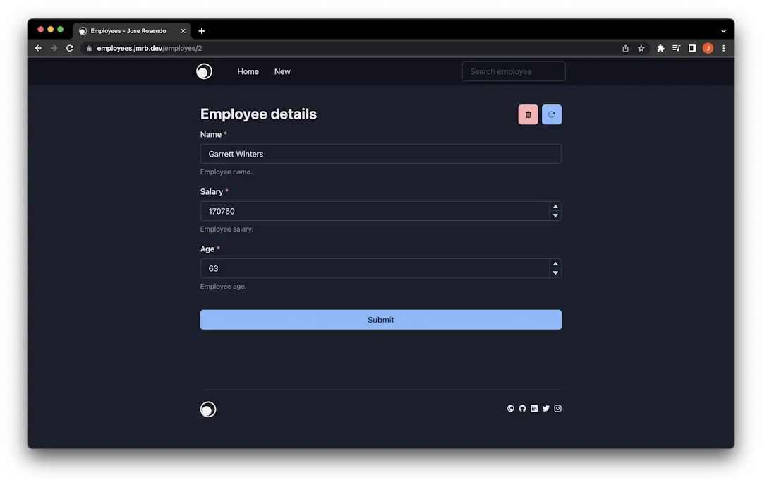
Task: Open the GitHub icon in footer
Action: (x=522, y=409)
